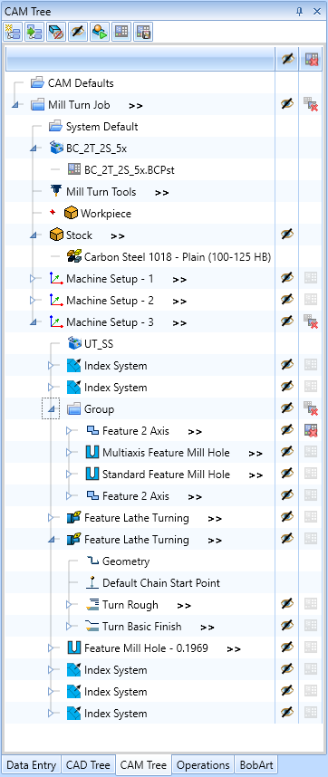This screenshot has width=328, height=777.
Task: Toggle post status icon for Machine Setup - 3
Action: tap(311, 322)
